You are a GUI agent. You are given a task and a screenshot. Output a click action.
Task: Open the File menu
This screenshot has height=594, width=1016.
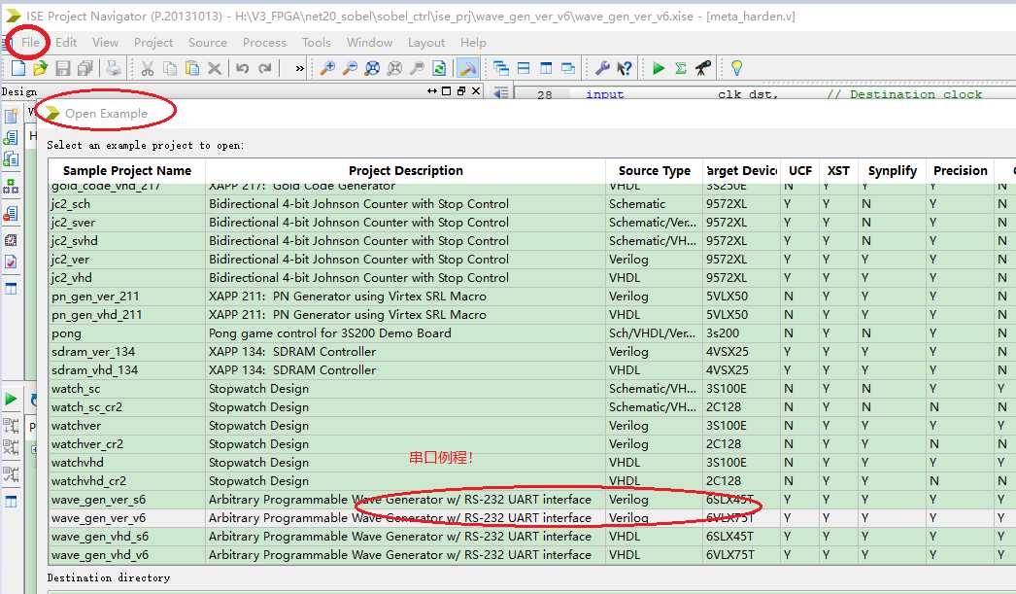click(x=30, y=43)
